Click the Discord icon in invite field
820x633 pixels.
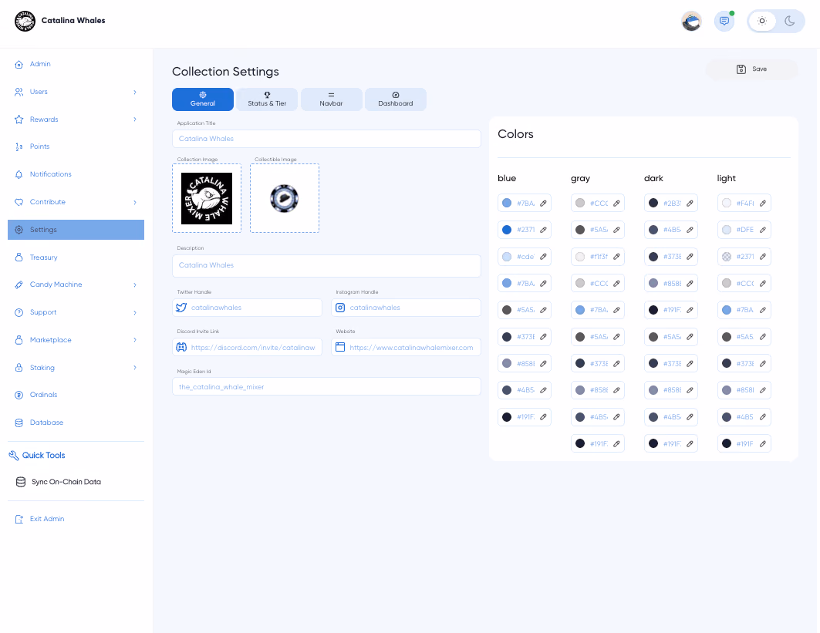pyautogui.click(x=181, y=347)
